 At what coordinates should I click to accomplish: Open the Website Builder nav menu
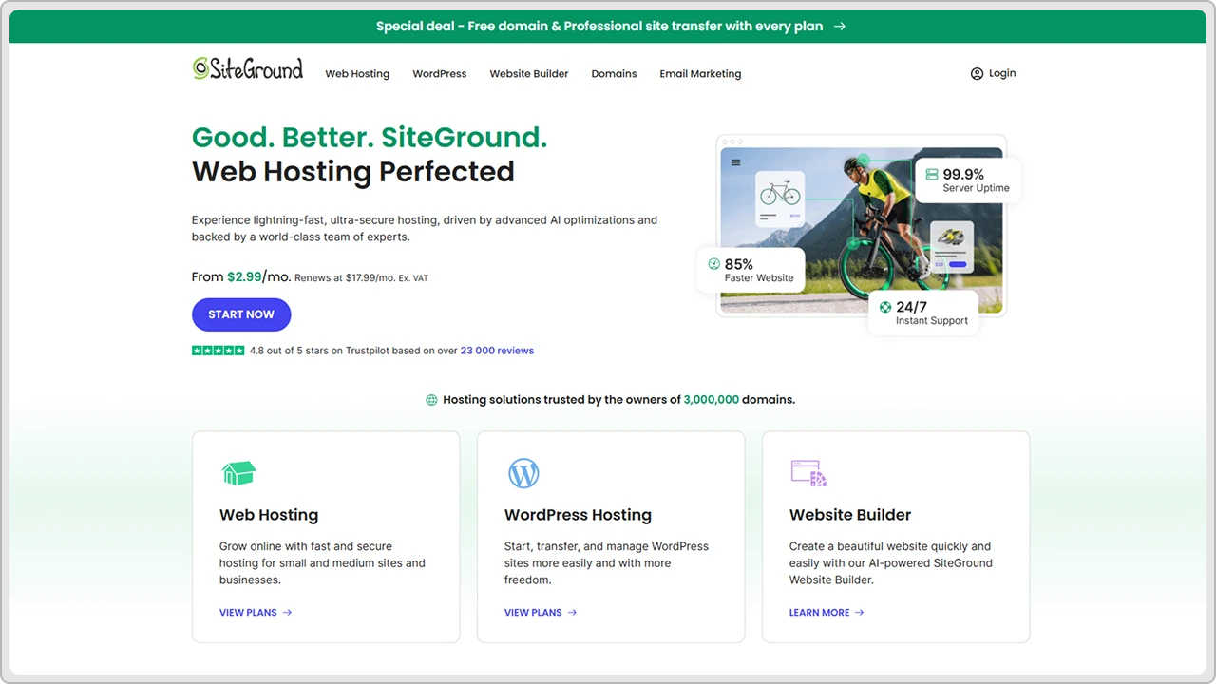click(x=528, y=74)
